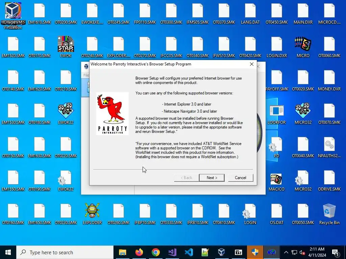Viewport: 346px width, 259px height.
Task: Select the IFMS05.SMK file icon
Action: click(197, 13)
